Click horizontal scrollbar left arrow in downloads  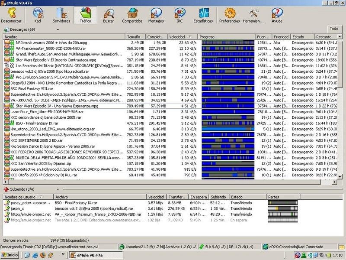pyautogui.click(x=5, y=182)
